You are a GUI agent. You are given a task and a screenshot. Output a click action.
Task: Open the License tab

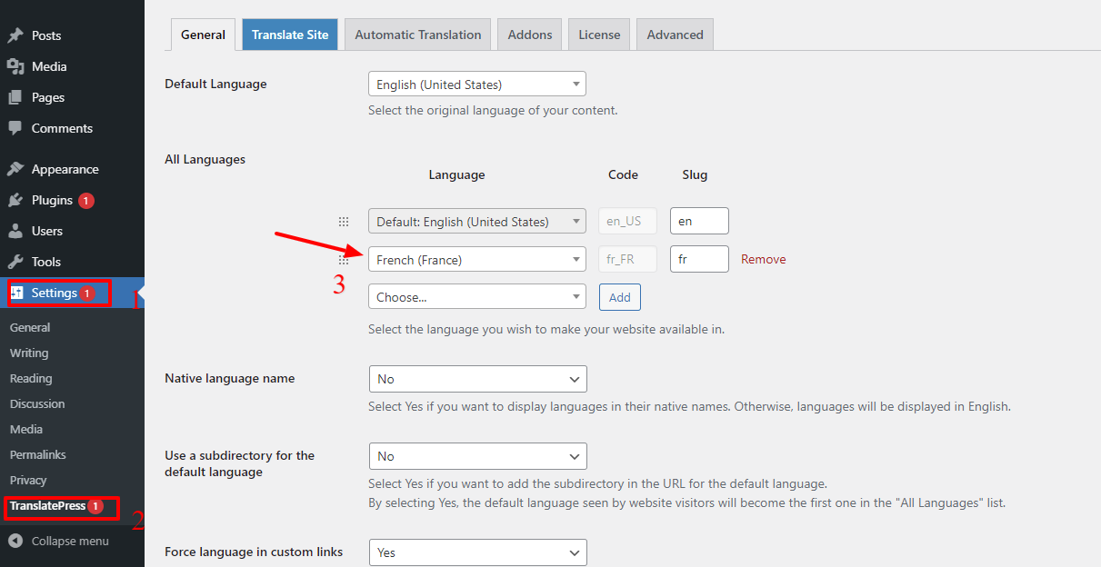click(599, 35)
